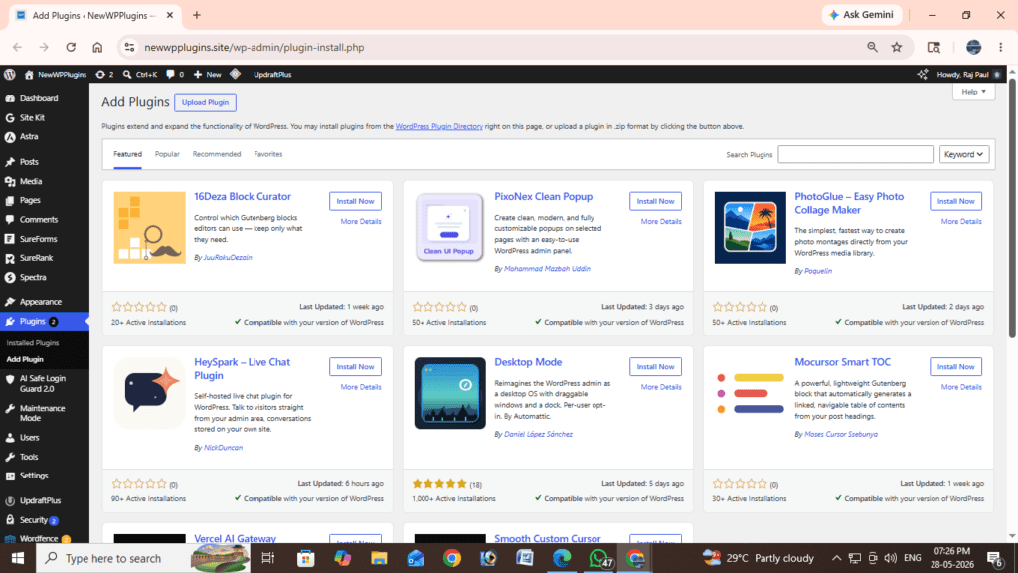Image resolution: width=1018 pixels, height=573 pixels.
Task: Switch to the Recommended tab
Action: [x=216, y=154]
